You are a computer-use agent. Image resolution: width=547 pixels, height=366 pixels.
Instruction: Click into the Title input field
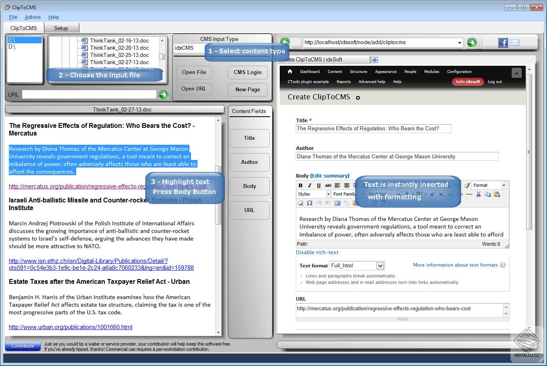pos(373,129)
